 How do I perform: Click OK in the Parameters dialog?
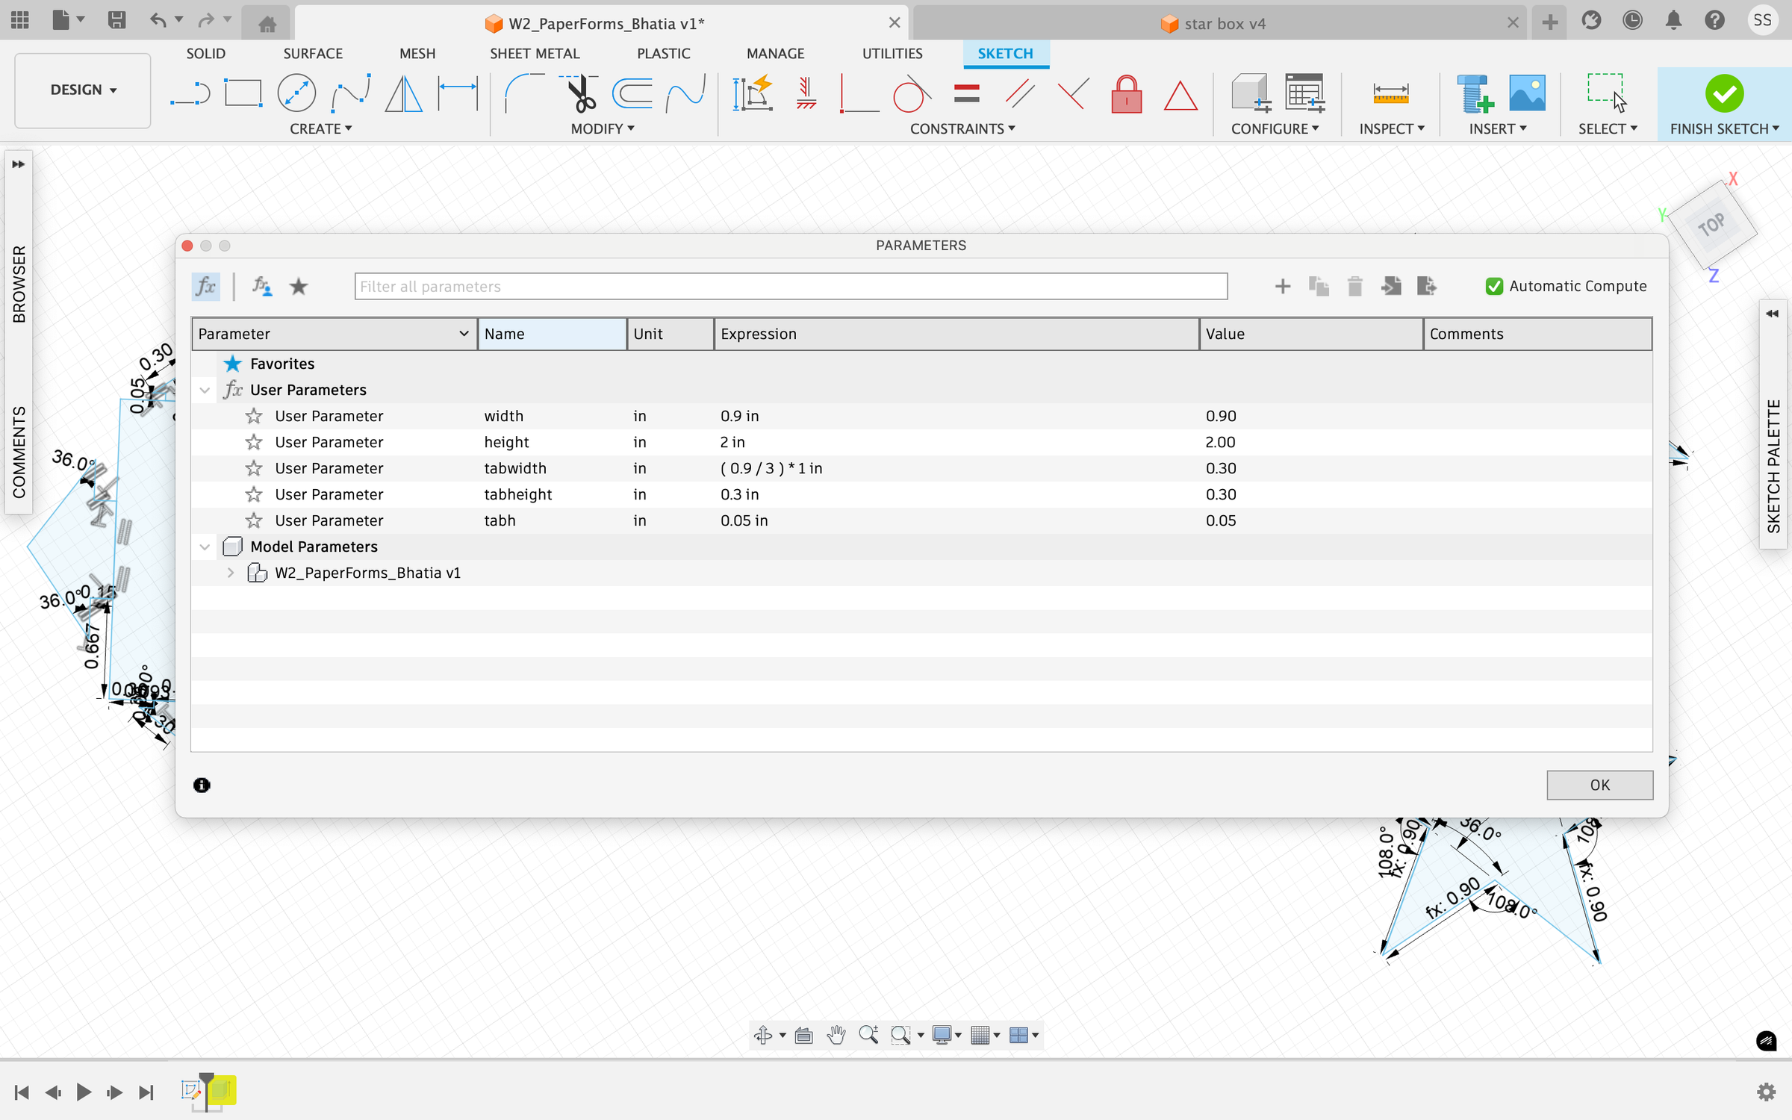point(1599,785)
